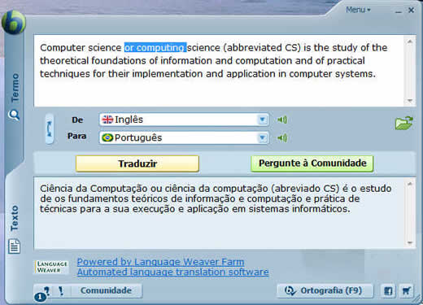This screenshot has height=305, width=423.
Task: Click the exclamation mark icon
Action: (61, 291)
